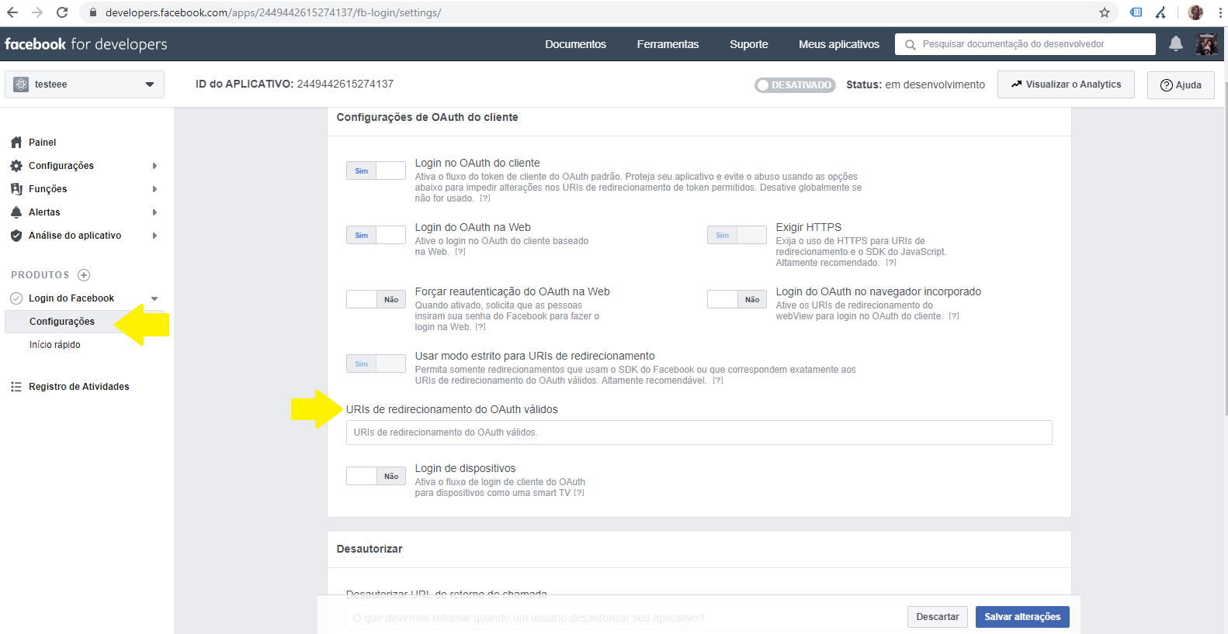Toggle the Exigir HTTPS switch
Image resolution: width=1228 pixels, height=634 pixels.
pos(737,235)
